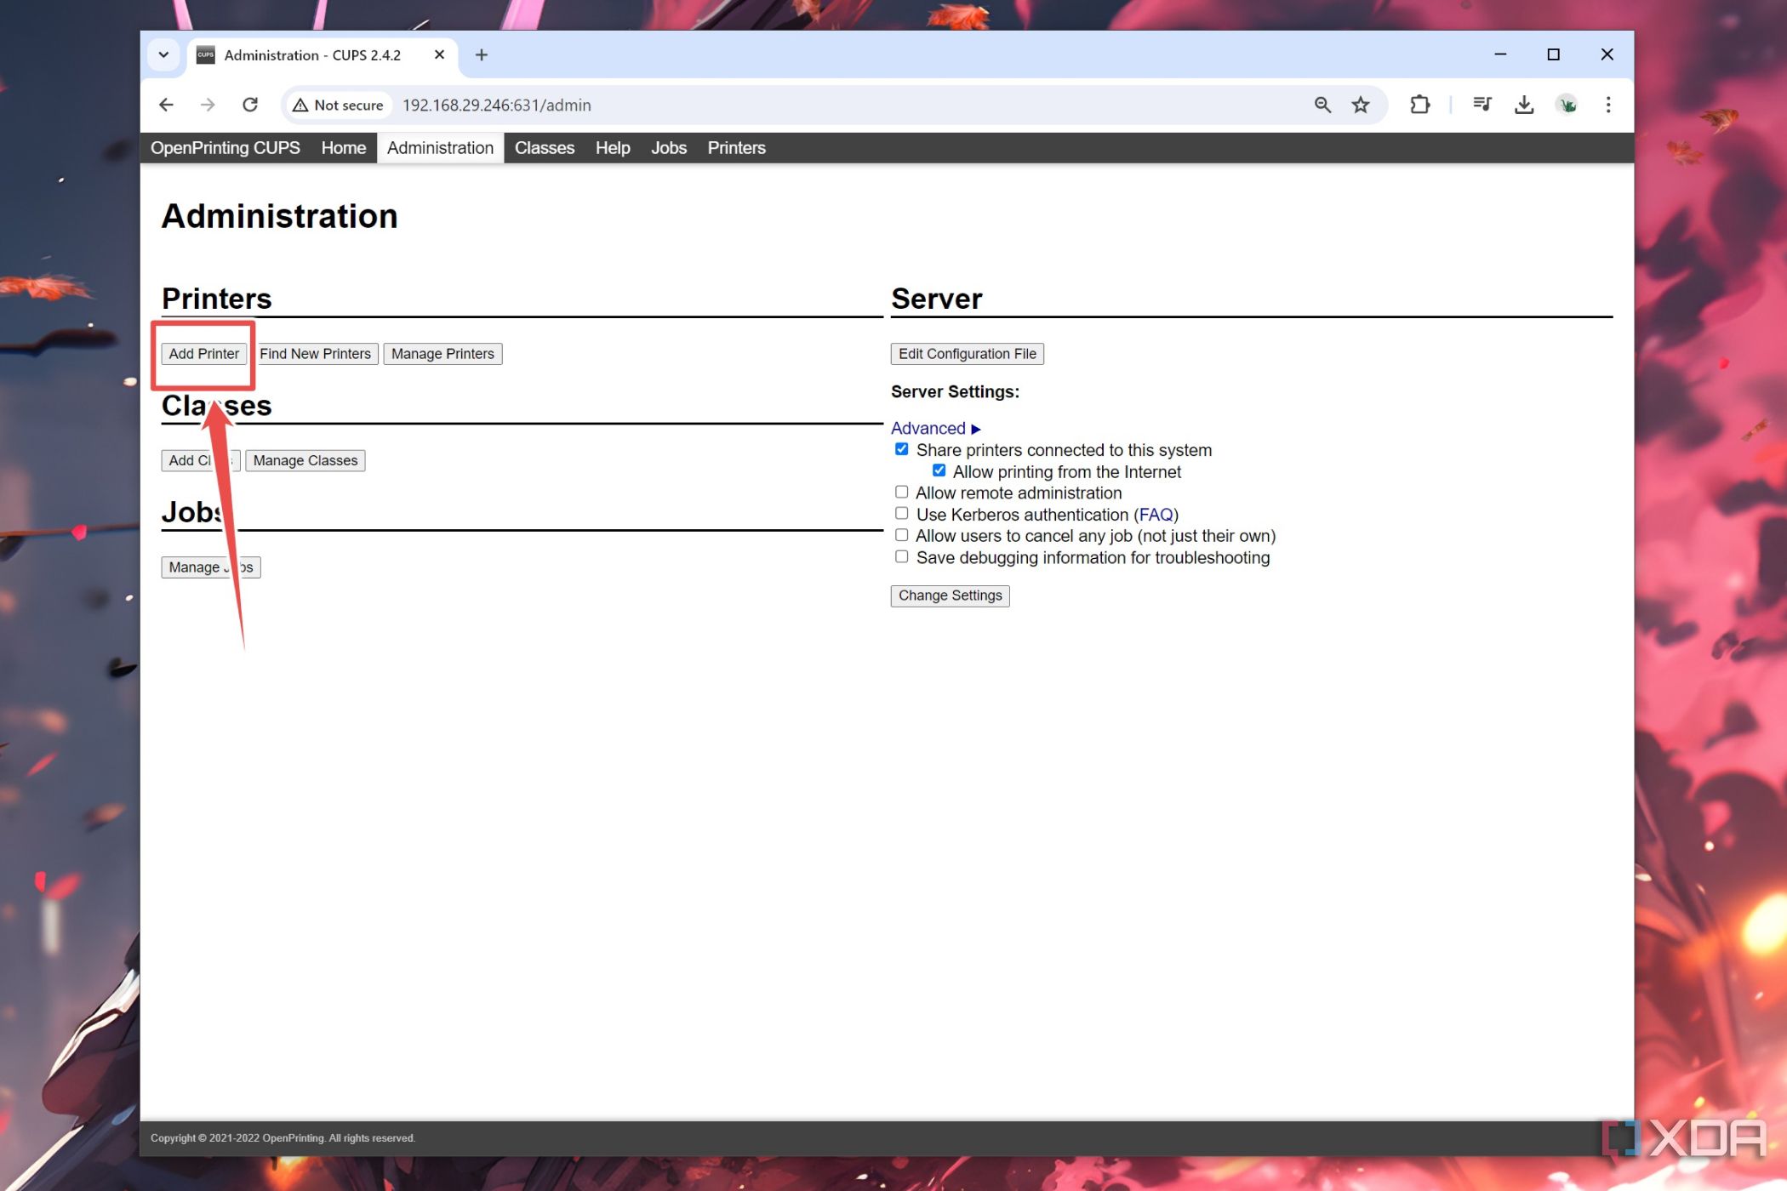Open the Administration navigation menu item

coord(442,147)
